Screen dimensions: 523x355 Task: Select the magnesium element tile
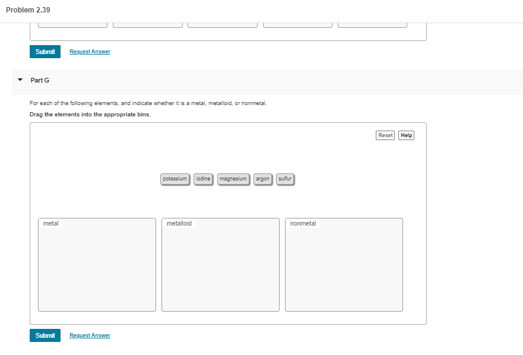point(233,179)
